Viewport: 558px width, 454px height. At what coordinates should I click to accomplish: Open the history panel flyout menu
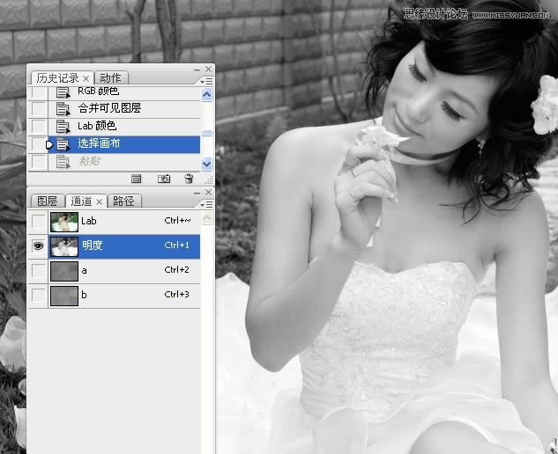[x=207, y=81]
